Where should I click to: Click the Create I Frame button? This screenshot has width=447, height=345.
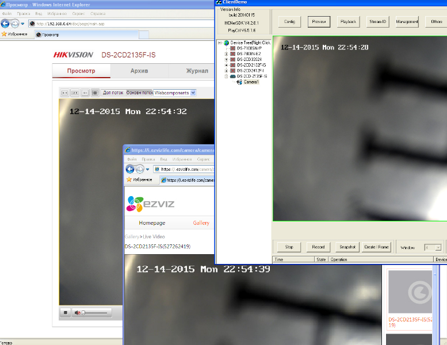[x=377, y=247]
